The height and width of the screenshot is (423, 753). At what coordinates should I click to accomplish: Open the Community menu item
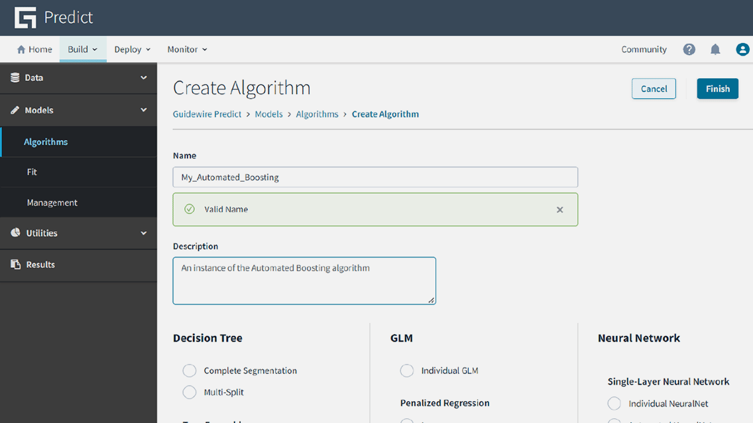(644, 49)
